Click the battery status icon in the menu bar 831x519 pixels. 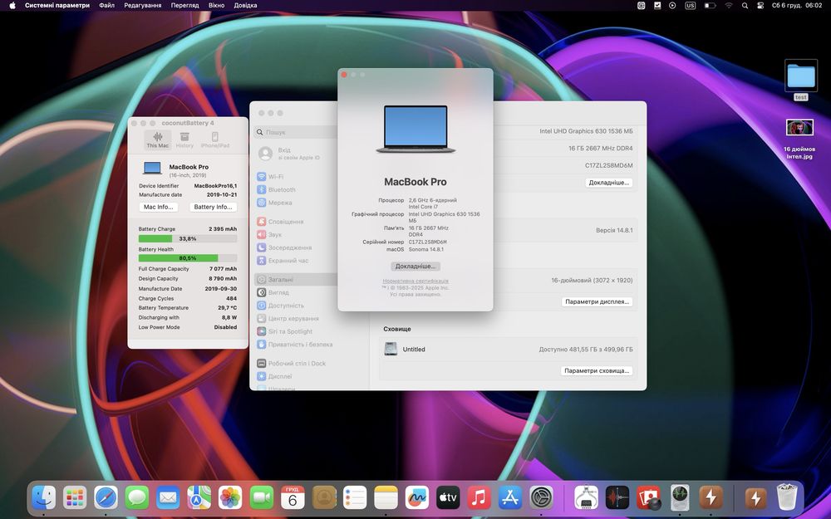tap(711, 5)
